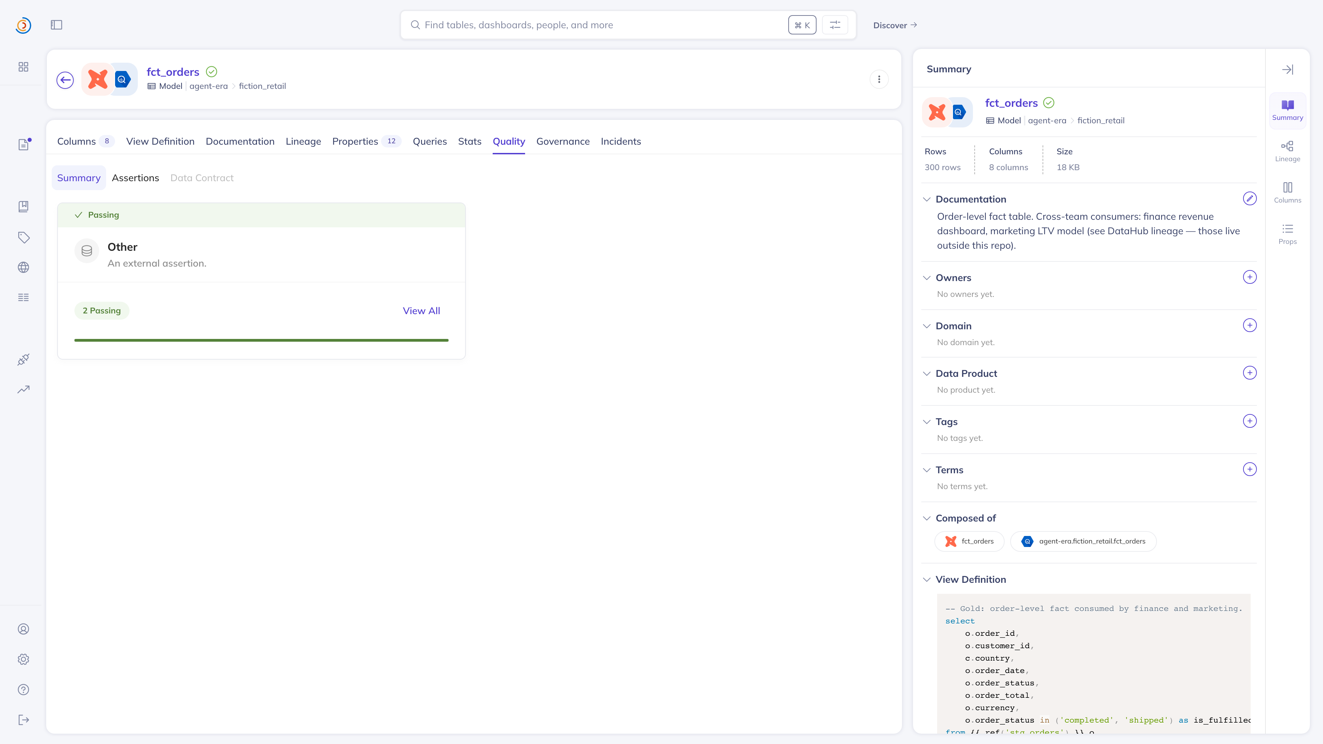Image resolution: width=1323 pixels, height=744 pixels.
Task: Open the three-dot options menu
Action: [x=879, y=80]
